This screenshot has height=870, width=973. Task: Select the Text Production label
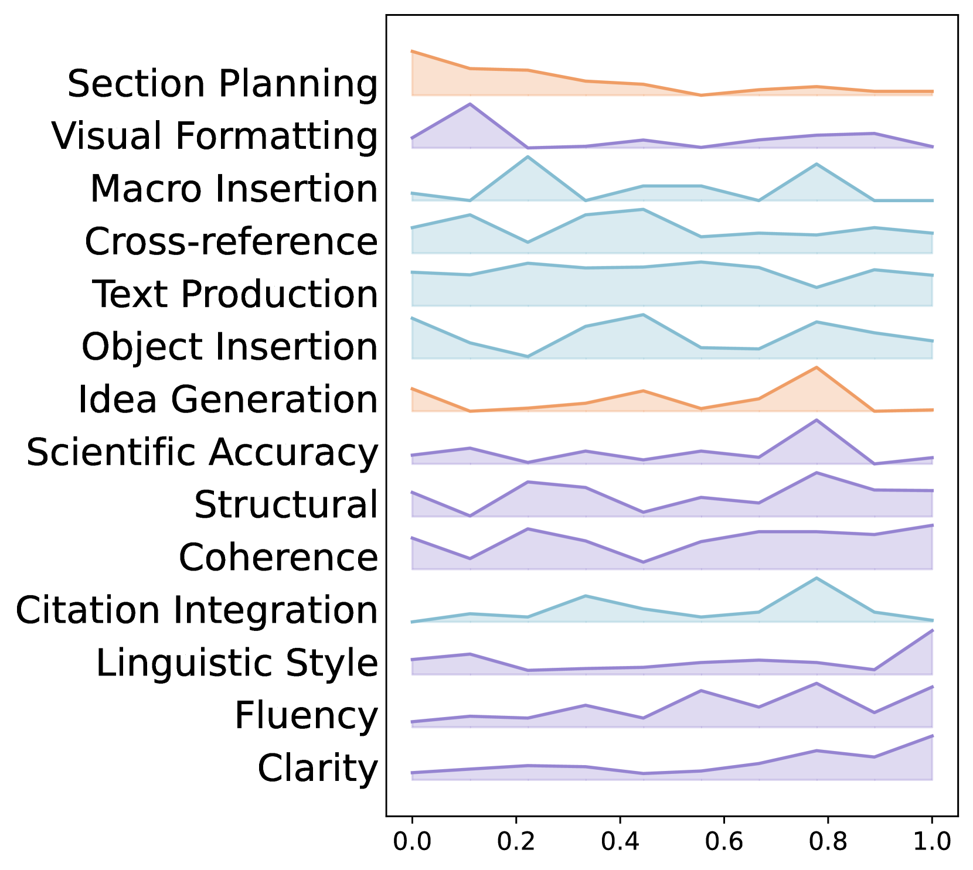(x=235, y=294)
